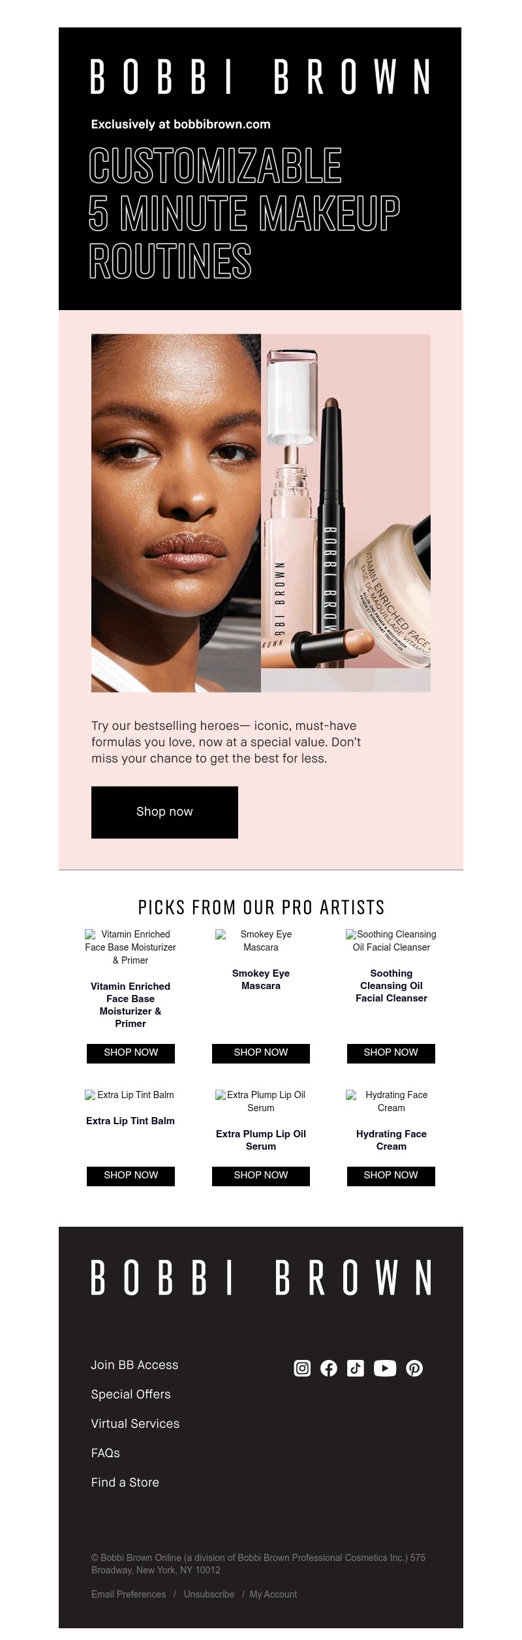Viewport: 522px width, 1640px height.
Task: Open the TikTok icon in footer
Action: (x=356, y=1368)
